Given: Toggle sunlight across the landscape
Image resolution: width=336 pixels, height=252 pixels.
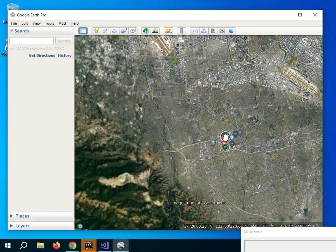Looking at the screenshot, I should [x=155, y=31].
